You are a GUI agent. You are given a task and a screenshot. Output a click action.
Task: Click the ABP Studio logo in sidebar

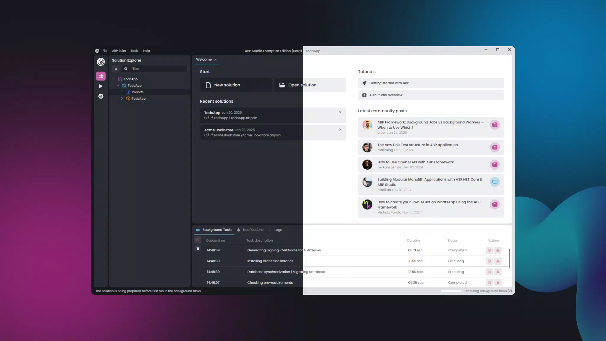tap(101, 62)
